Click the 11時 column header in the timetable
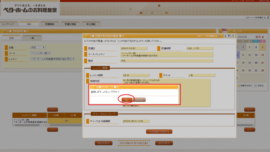 pyautogui.click(x=73, y=115)
